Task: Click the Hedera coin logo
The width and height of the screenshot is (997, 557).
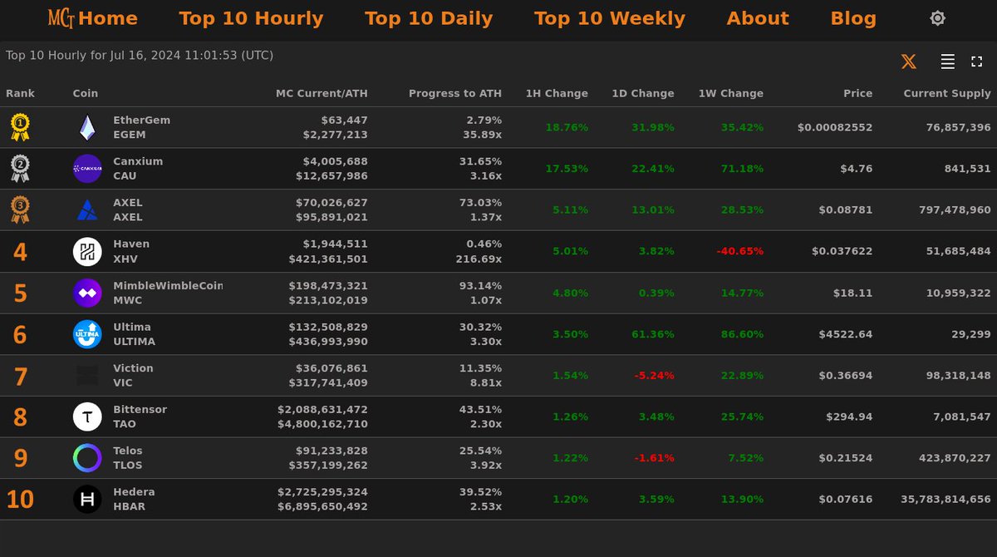Action: [x=87, y=499]
